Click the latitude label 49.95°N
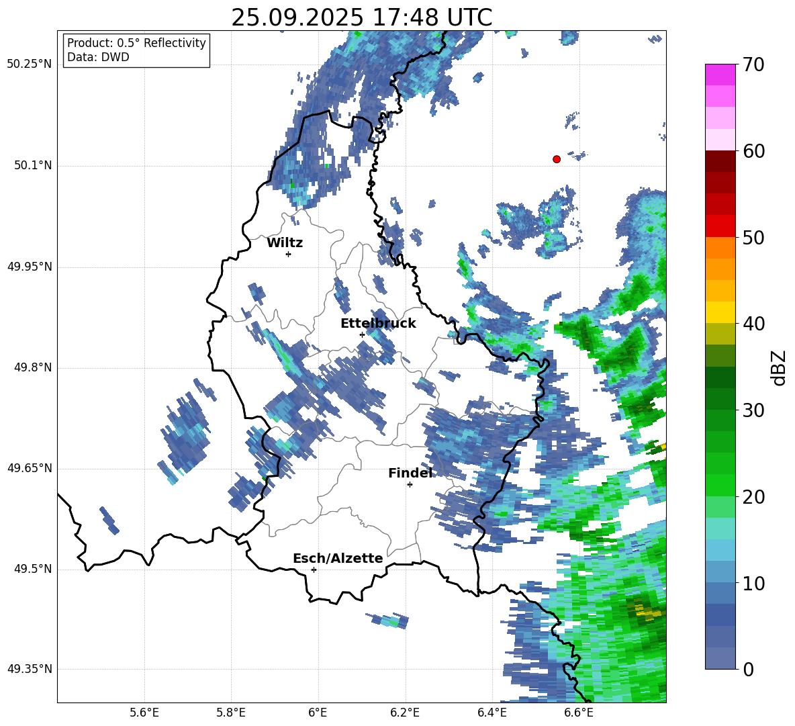This screenshot has width=795, height=726. (30, 267)
